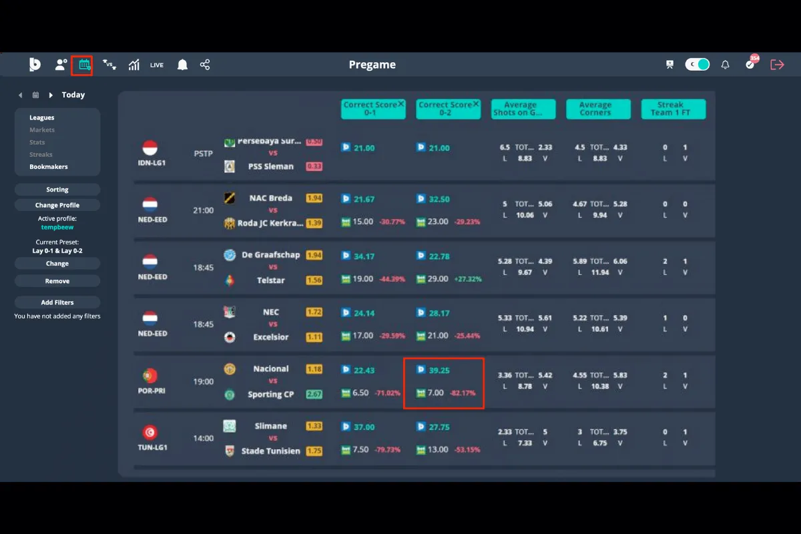This screenshot has height=534, width=801.
Task: Go to the next day arrow
Action: point(51,95)
